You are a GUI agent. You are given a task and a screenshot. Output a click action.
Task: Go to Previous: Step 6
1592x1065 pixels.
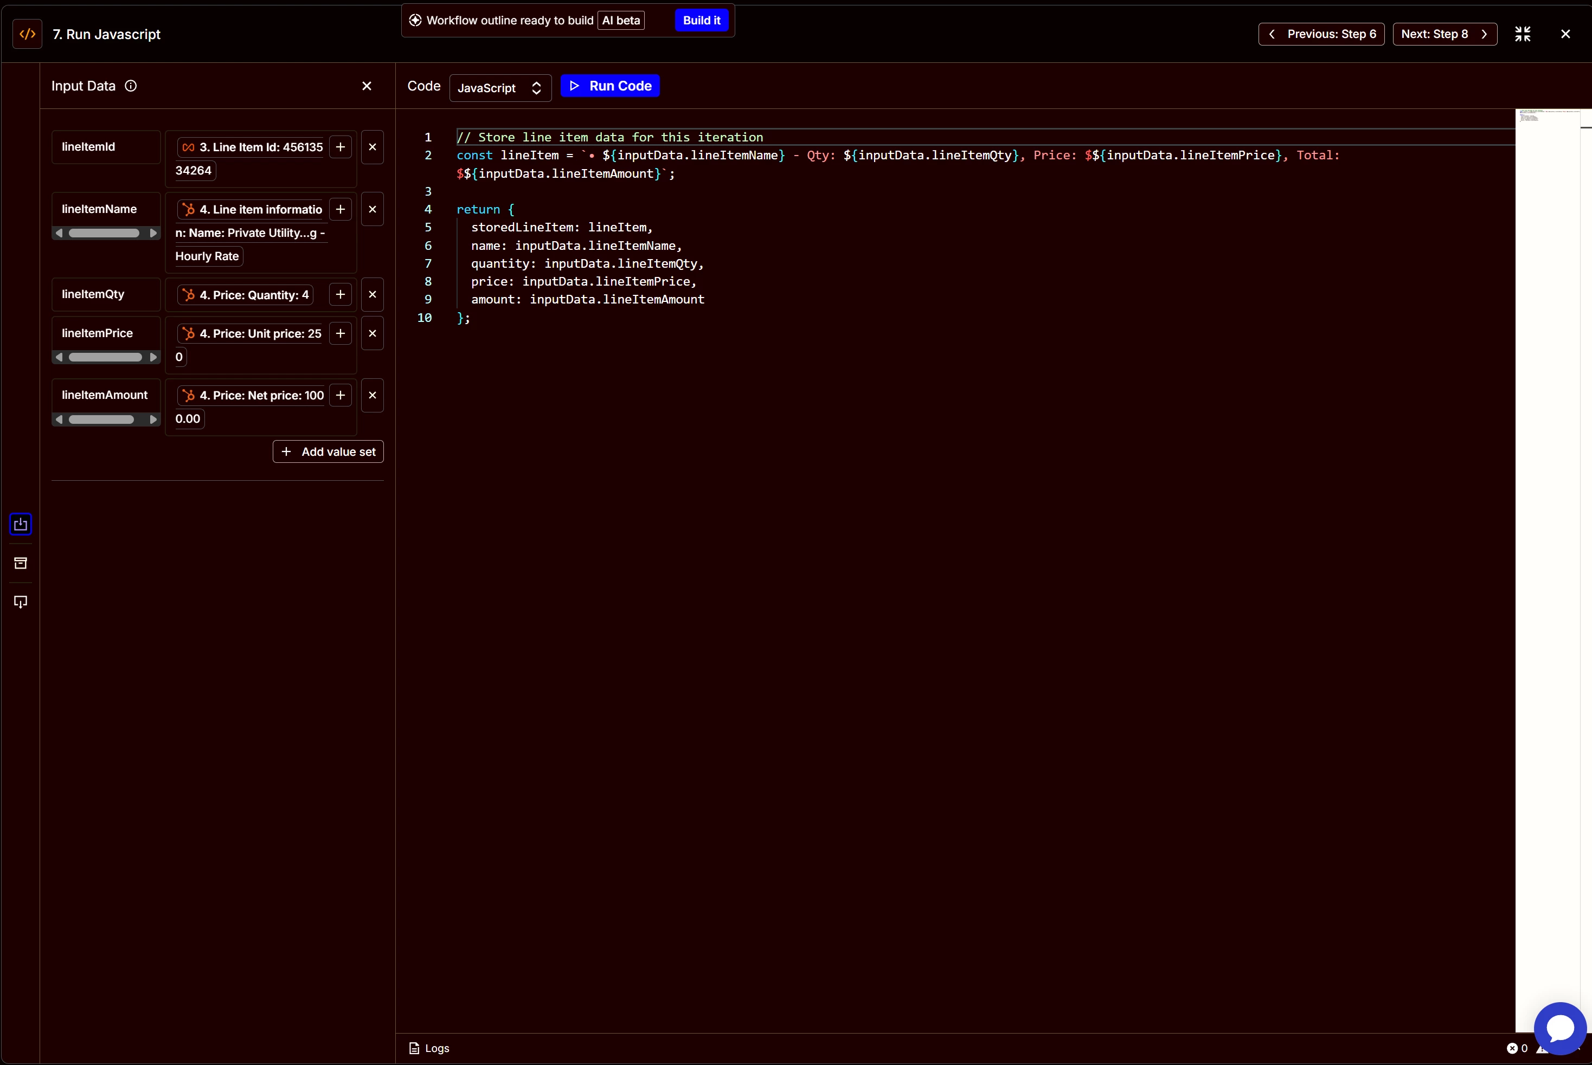[1321, 34]
